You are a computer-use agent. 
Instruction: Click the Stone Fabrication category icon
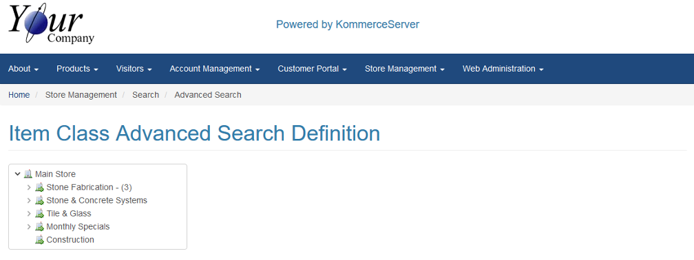pyautogui.click(x=40, y=188)
